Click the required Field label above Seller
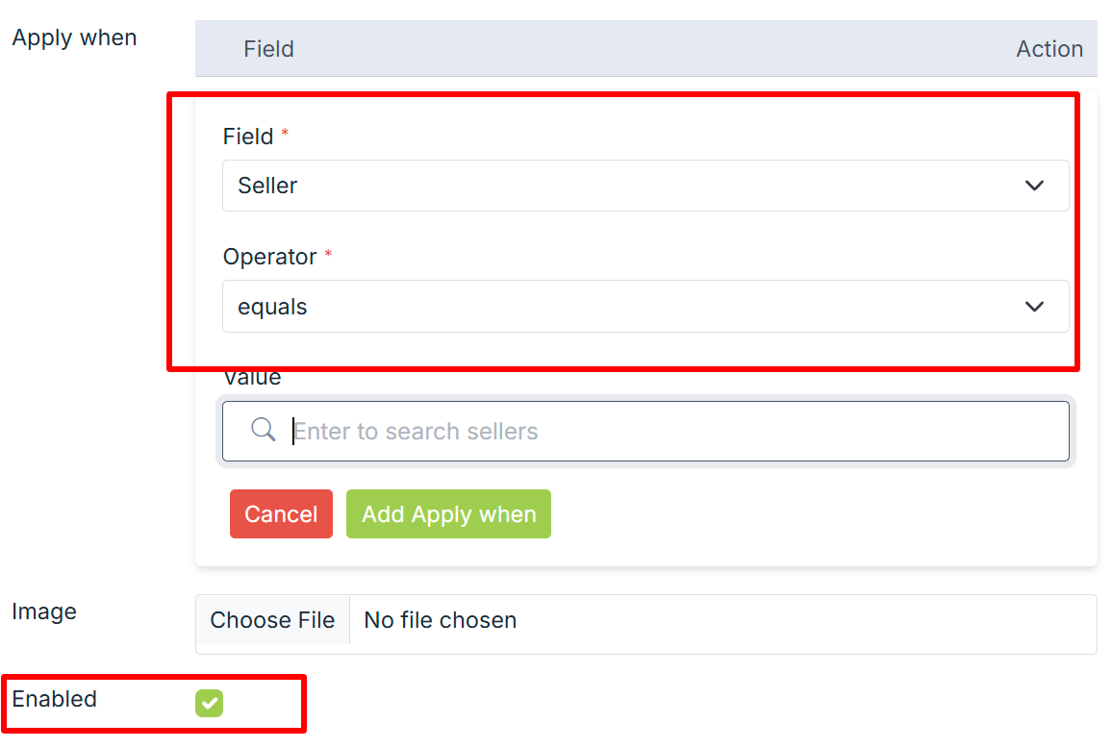 pos(248,137)
